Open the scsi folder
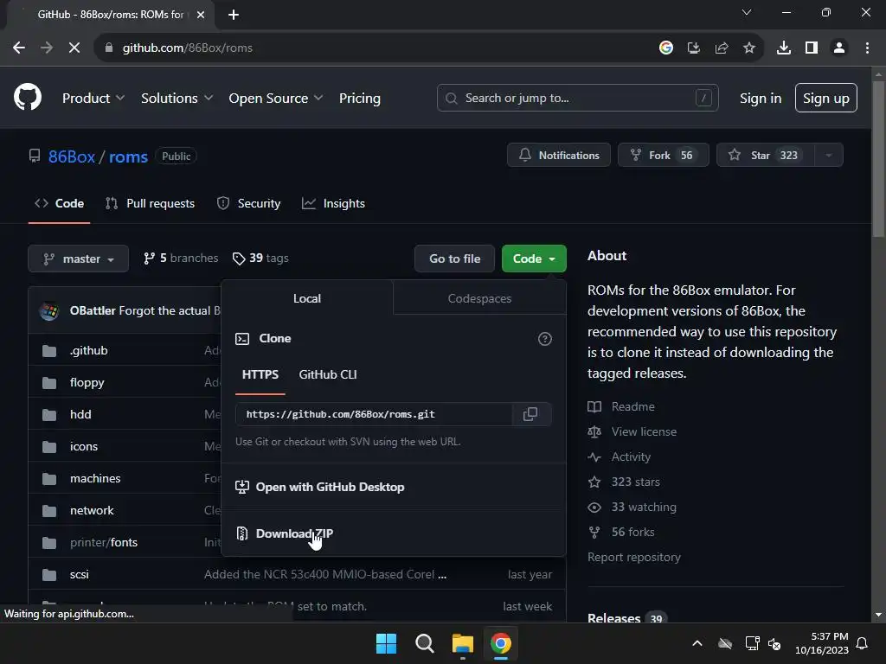 pyautogui.click(x=79, y=574)
